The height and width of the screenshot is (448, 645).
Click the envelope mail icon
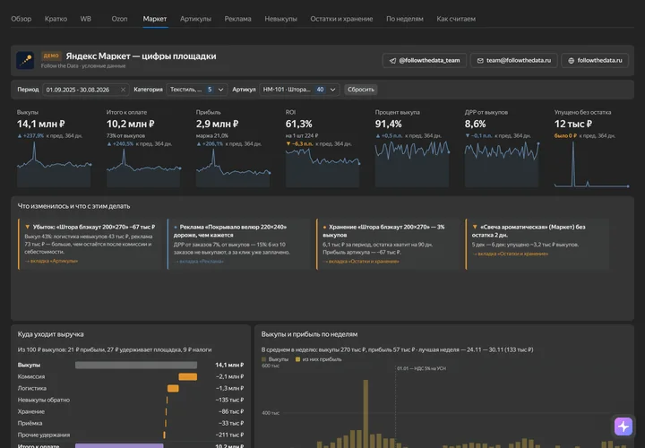click(x=480, y=60)
